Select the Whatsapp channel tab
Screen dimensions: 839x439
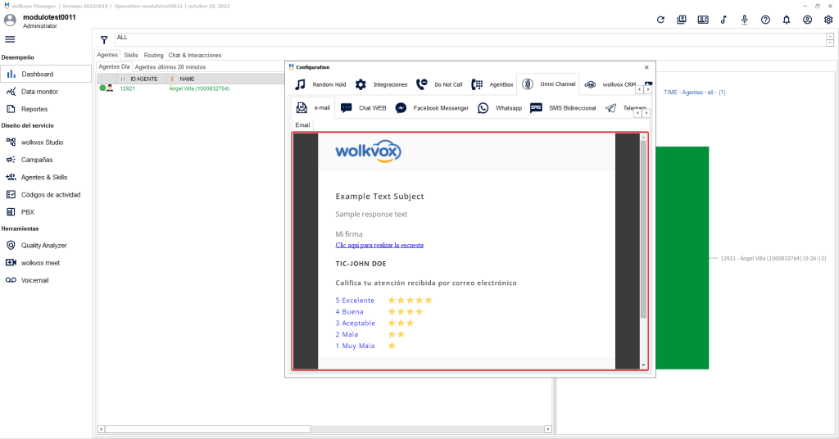point(500,108)
